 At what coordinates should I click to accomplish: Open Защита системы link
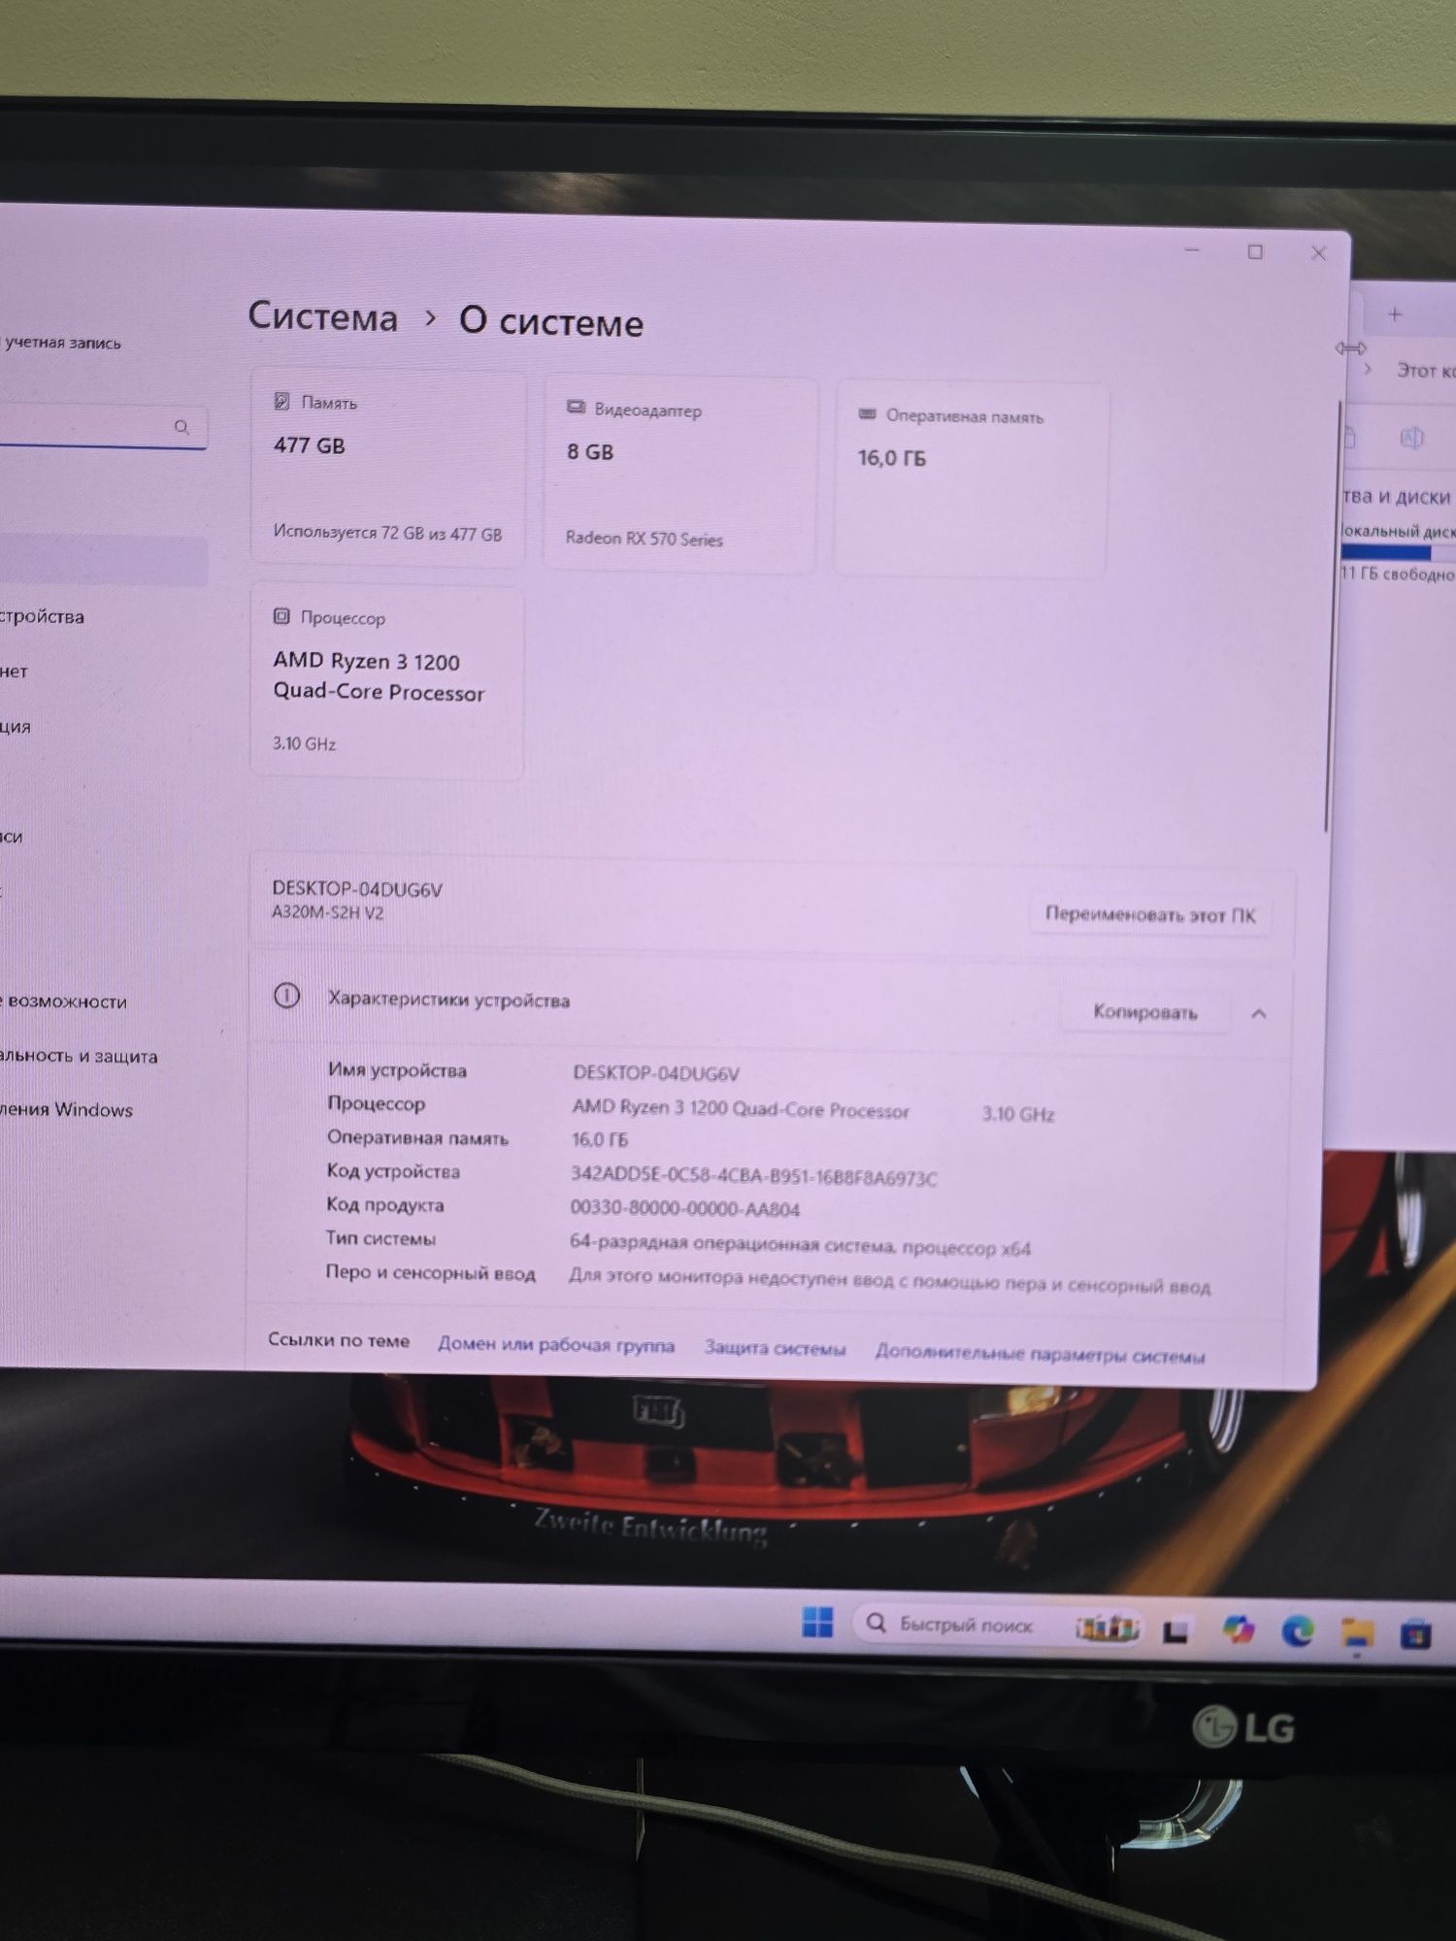coord(775,1348)
